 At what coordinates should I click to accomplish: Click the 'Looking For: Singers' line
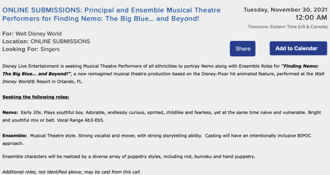click(31, 49)
